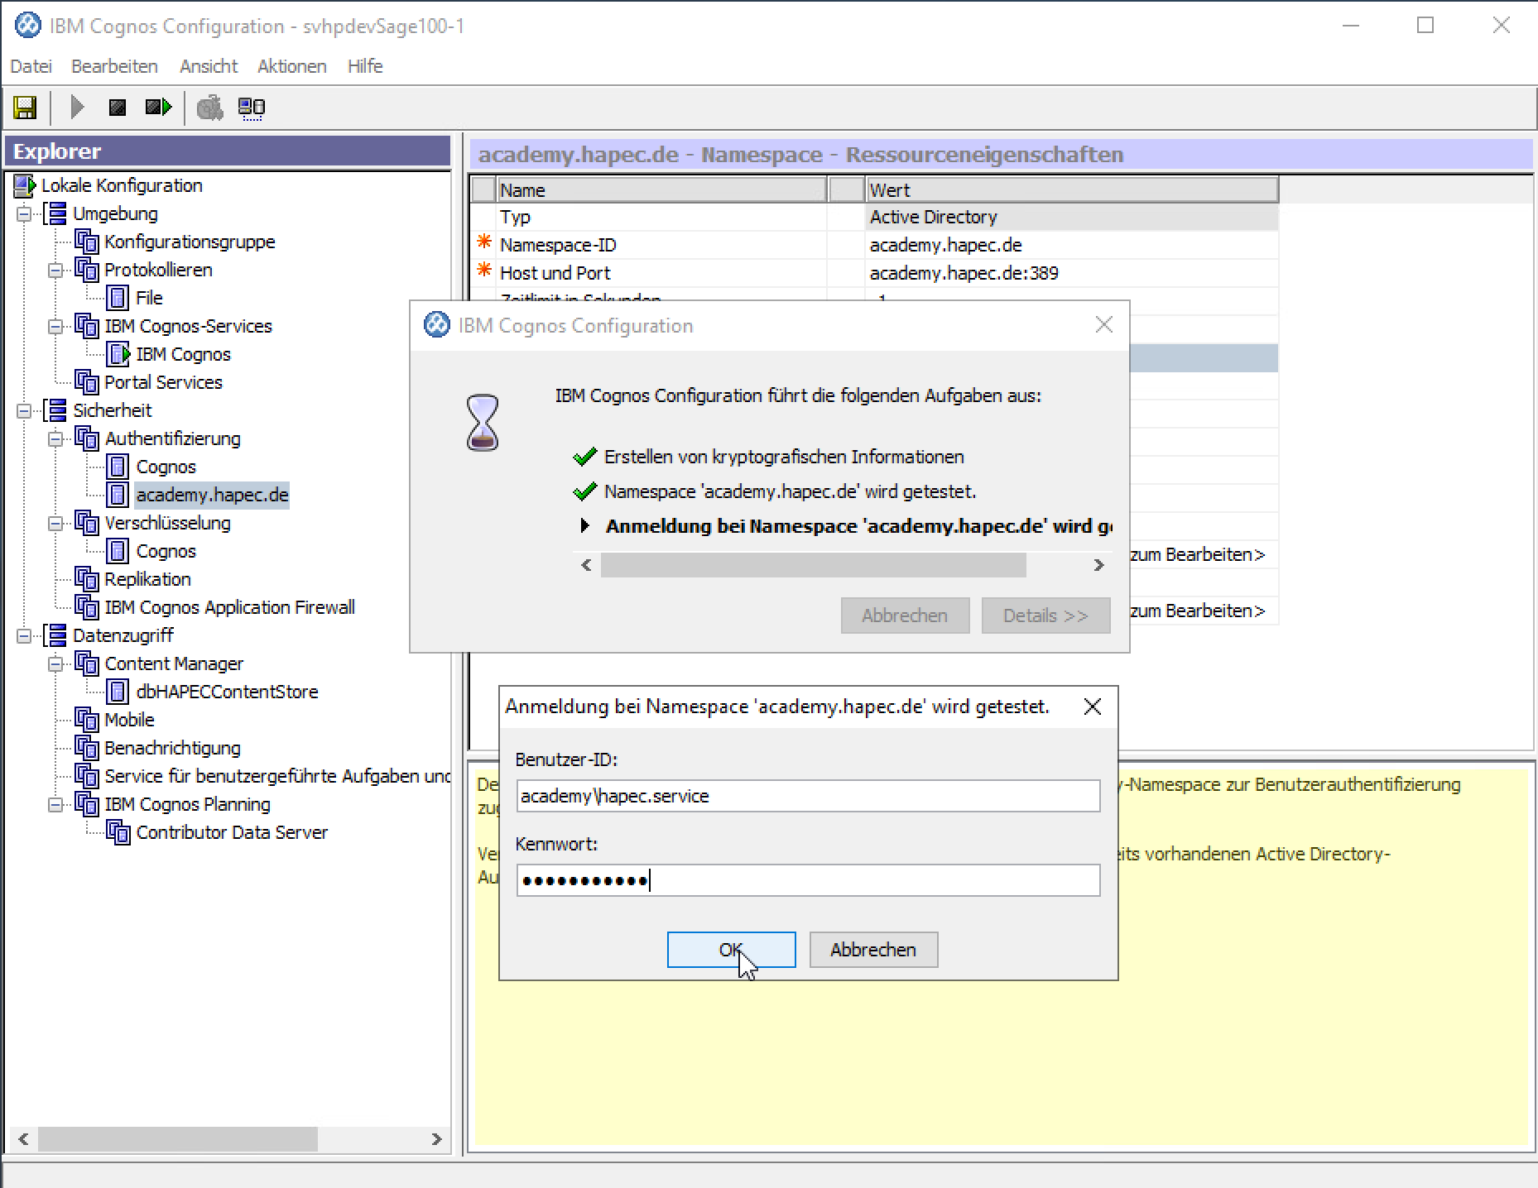
Task: Click into the Kennwort password field
Action: [807, 880]
